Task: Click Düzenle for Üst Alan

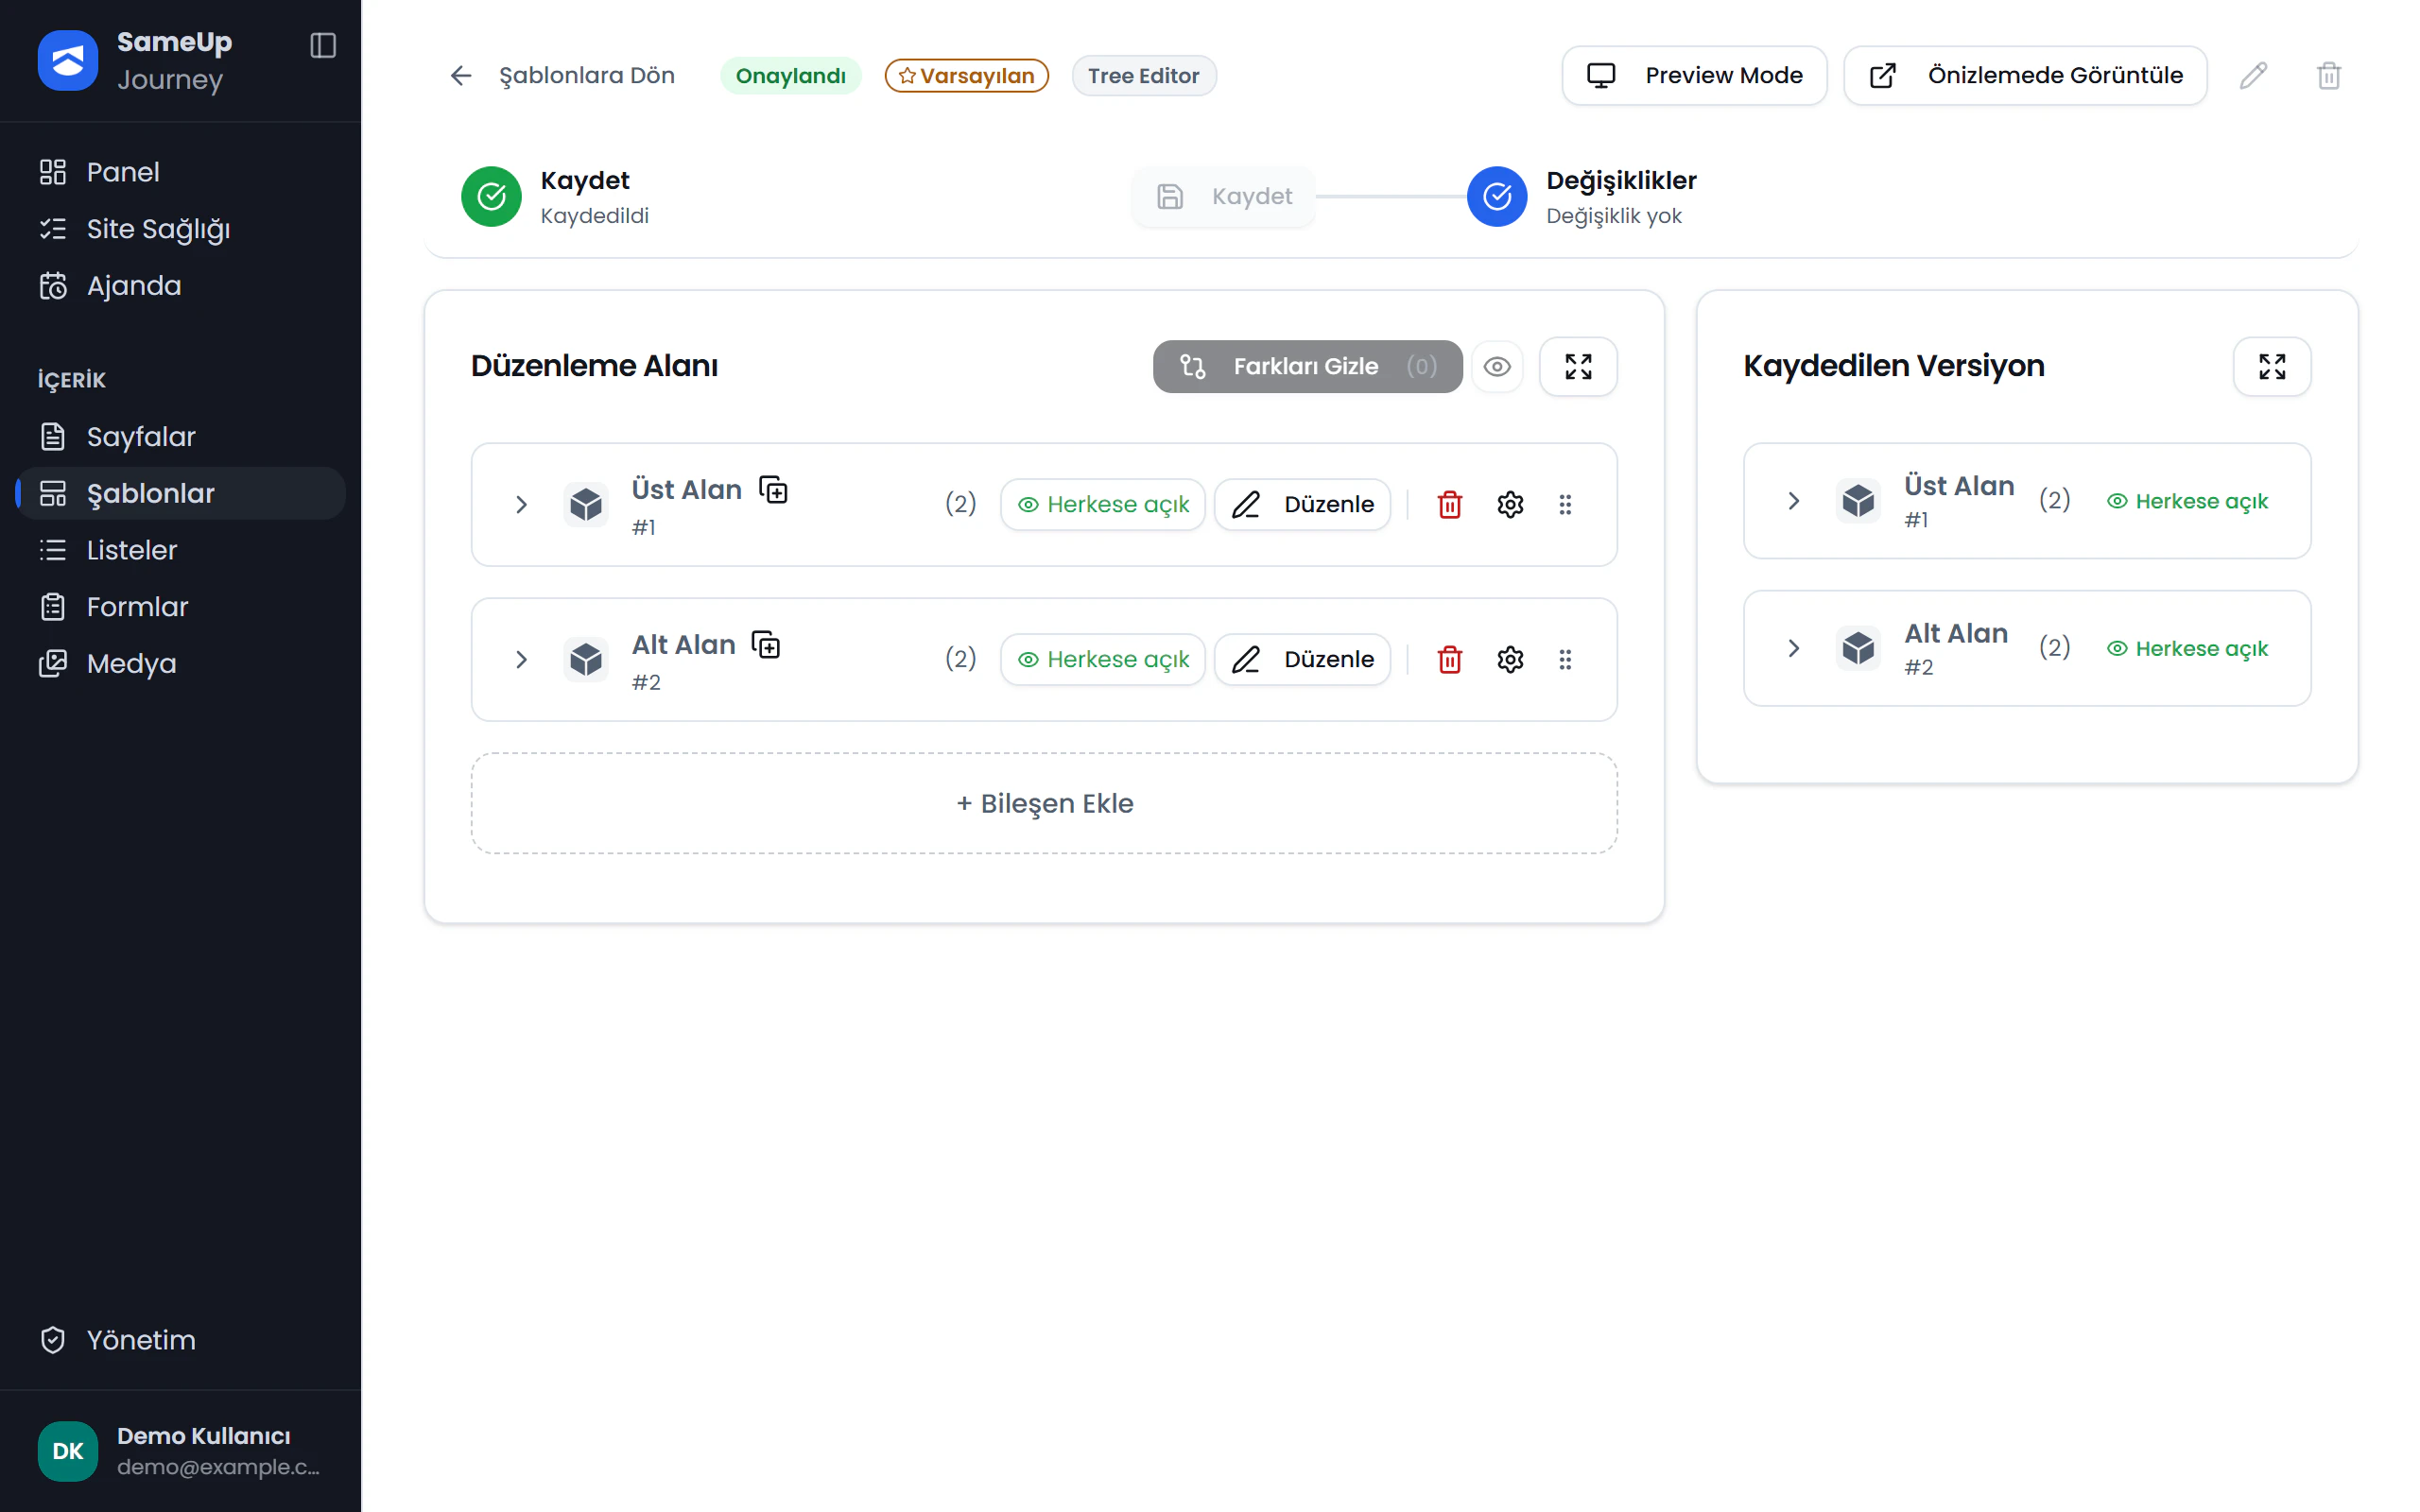Action: point(1302,504)
